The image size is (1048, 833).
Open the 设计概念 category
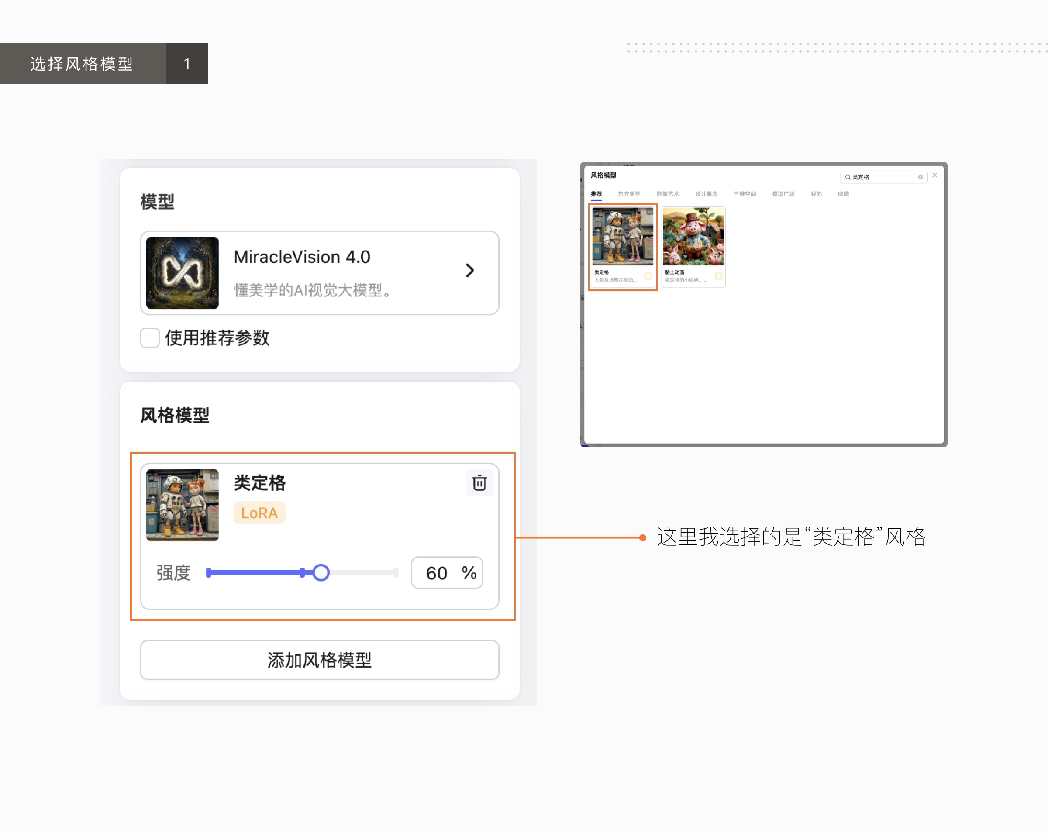[707, 194]
